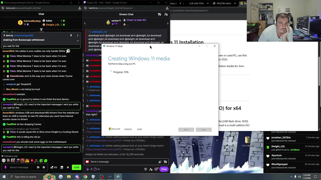Click Twitch shield mode icon
This screenshot has width=321, height=180.
pyautogui.click(x=145, y=169)
